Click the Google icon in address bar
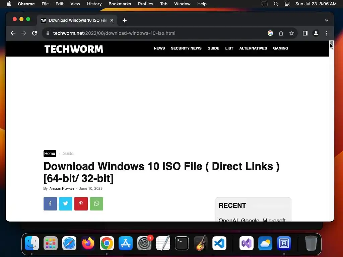The height and width of the screenshot is (257, 343). click(270, 33)
